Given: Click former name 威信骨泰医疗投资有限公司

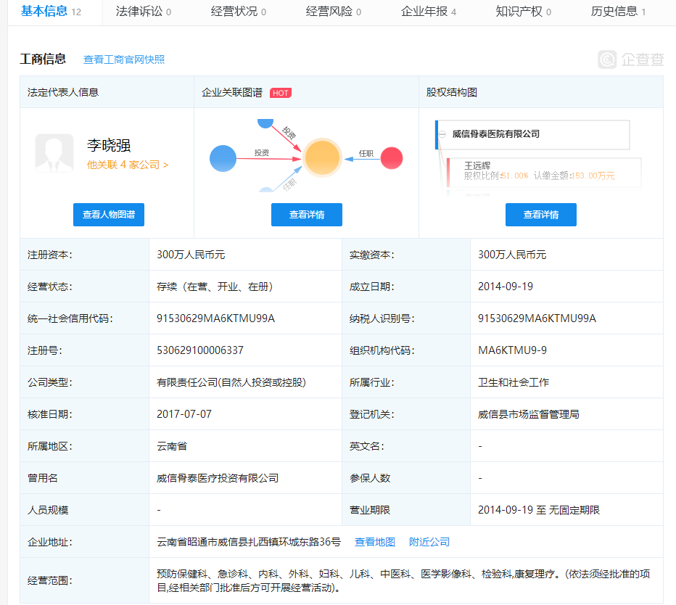Looking at the screenshot, I should coord(218,478).
